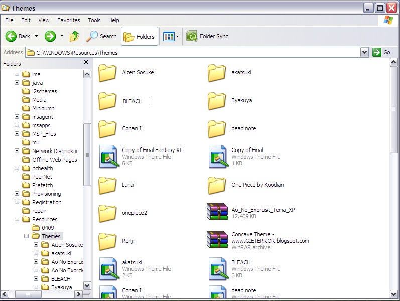Select the akatsuki folder icon
The image size is (400, 301).
217,73
